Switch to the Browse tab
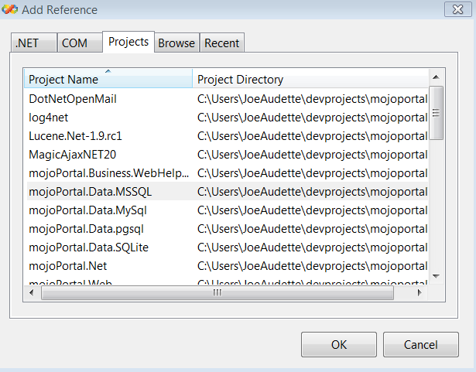476x372 pixels. pyautogui.click(x=176, y=43)
